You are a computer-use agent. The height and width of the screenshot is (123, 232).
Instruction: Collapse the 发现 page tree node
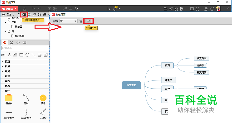point(6,22)
